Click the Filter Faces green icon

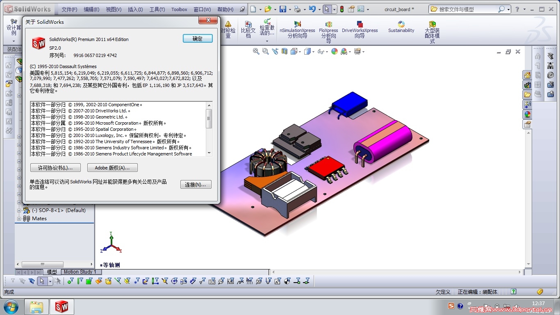pyautogui.click(x=89, y=281)
